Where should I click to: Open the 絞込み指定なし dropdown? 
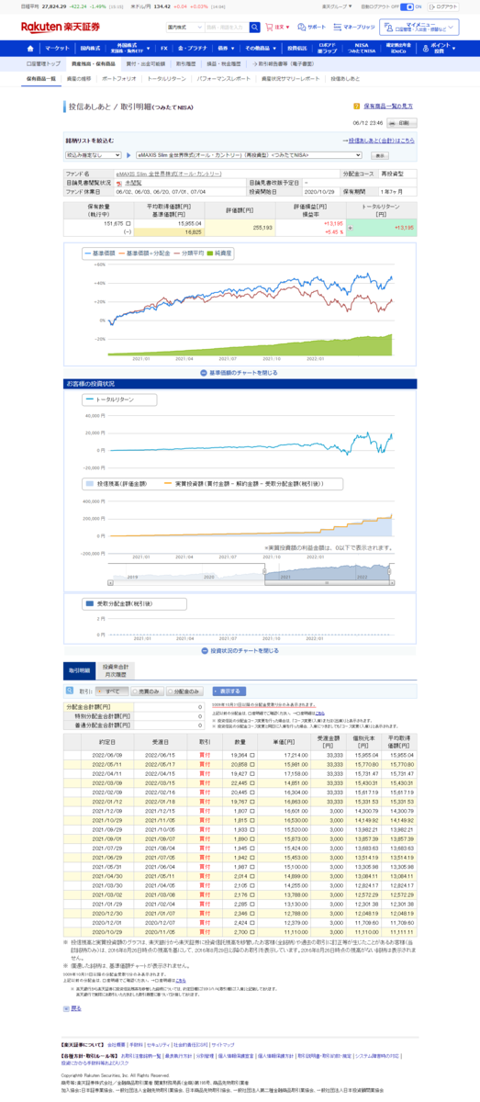coord(93,156)
